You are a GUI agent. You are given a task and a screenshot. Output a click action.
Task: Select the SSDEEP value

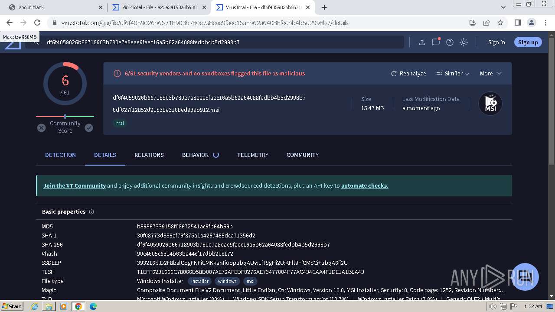(242, 263)
